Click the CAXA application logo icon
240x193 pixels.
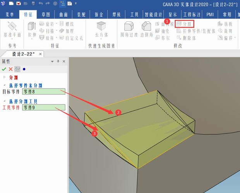coord(3,3)
